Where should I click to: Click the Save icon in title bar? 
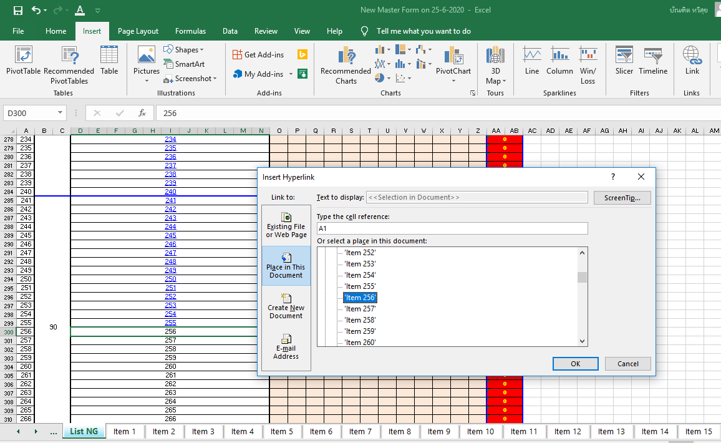(x=18, y=11)
